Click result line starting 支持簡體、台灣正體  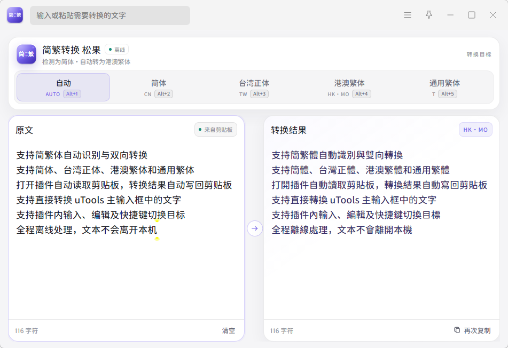click(x=361, y=170)
